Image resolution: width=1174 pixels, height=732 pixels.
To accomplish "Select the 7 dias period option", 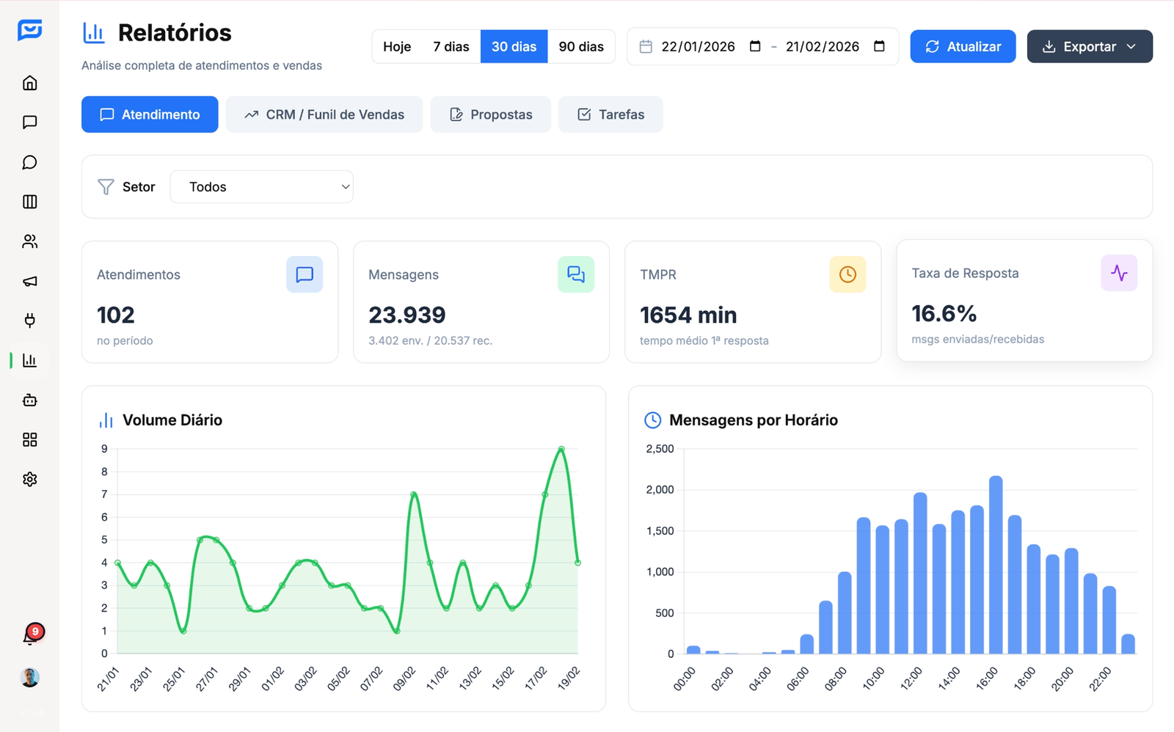I will point(451,47).
